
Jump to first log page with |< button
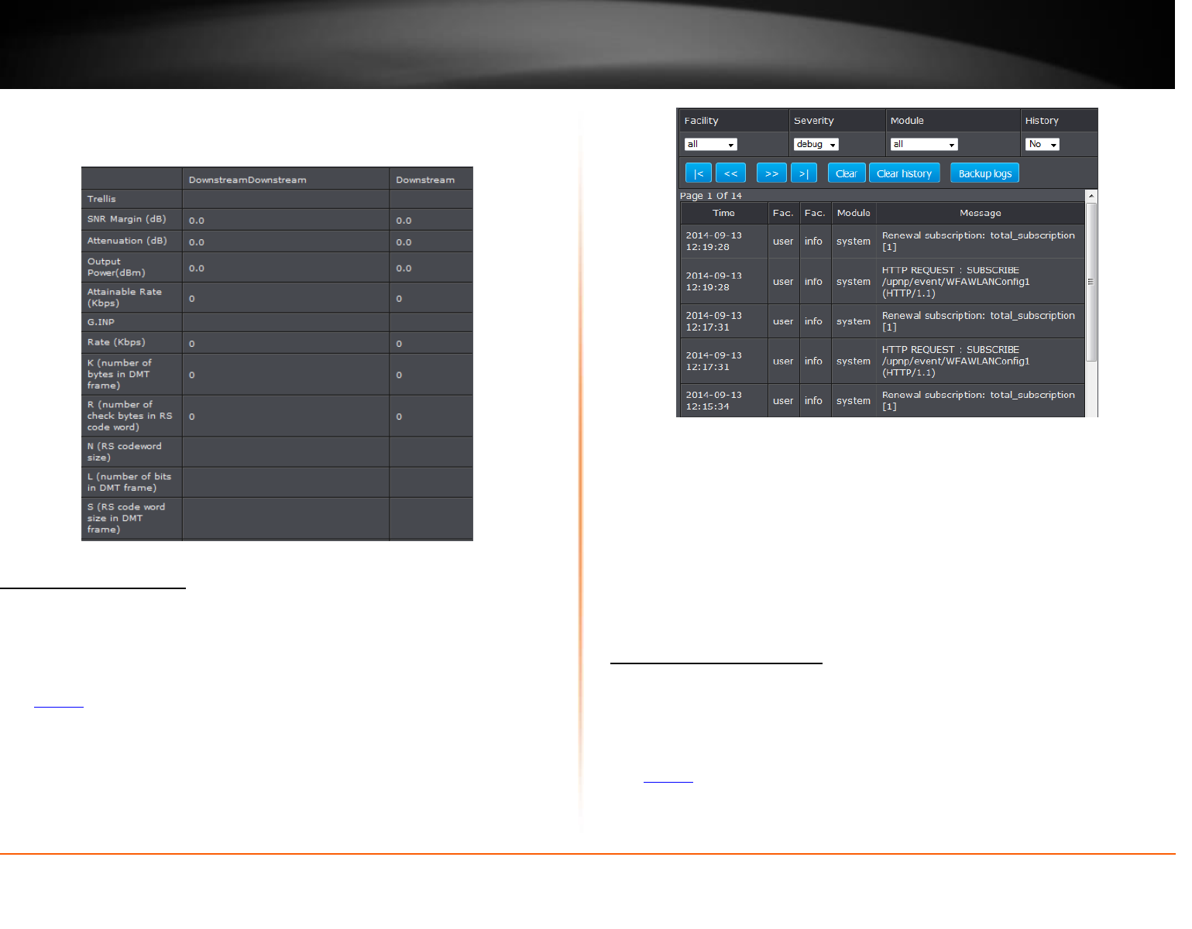coord(698,173)
